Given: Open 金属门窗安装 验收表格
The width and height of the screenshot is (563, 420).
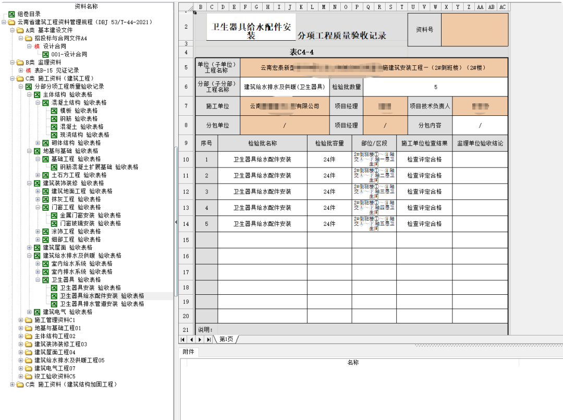Looking at the screenshot, I should click(90, 215).
